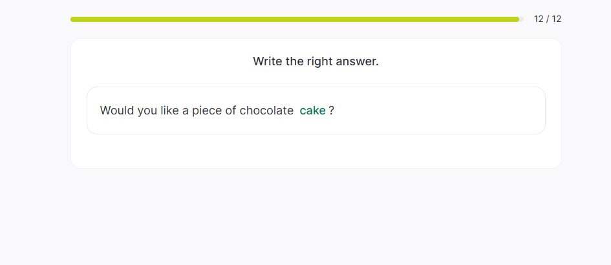The image size is (611, 265).
Task: Click empty space inside the sentence box
Action: 440,111
